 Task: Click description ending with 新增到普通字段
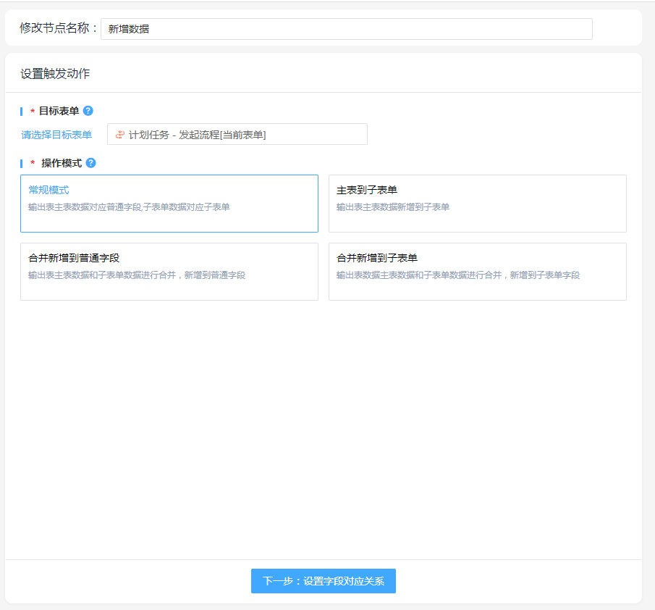point(137,275)
